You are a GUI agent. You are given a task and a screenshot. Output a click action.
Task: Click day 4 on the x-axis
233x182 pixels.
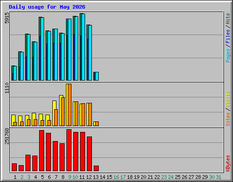[35, 177]
